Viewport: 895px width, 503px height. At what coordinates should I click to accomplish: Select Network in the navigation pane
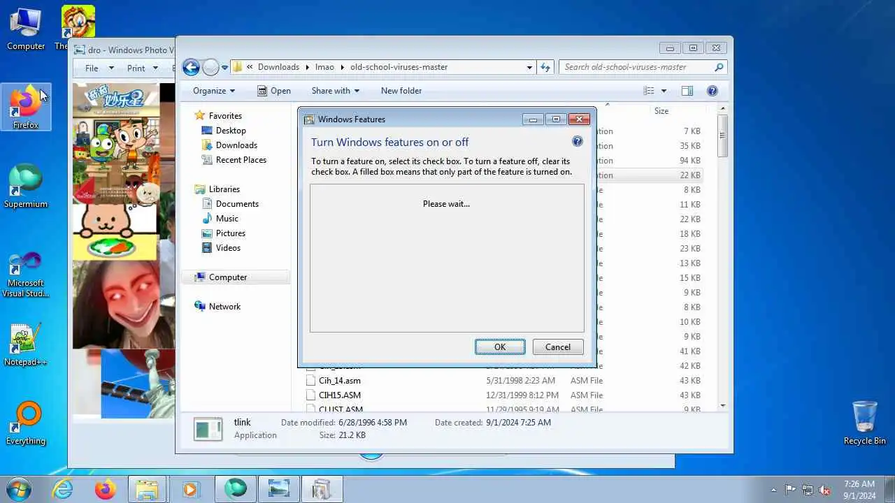click(x=224, y=307)
